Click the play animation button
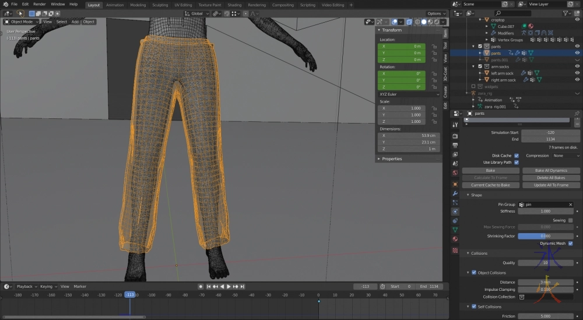This screenshot has width=583, height=320. (229, 286)
